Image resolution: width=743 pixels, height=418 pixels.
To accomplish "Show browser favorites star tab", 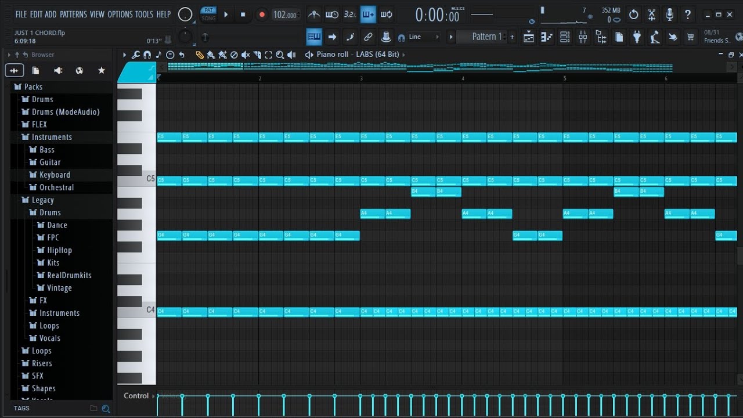I will [102, 71].
